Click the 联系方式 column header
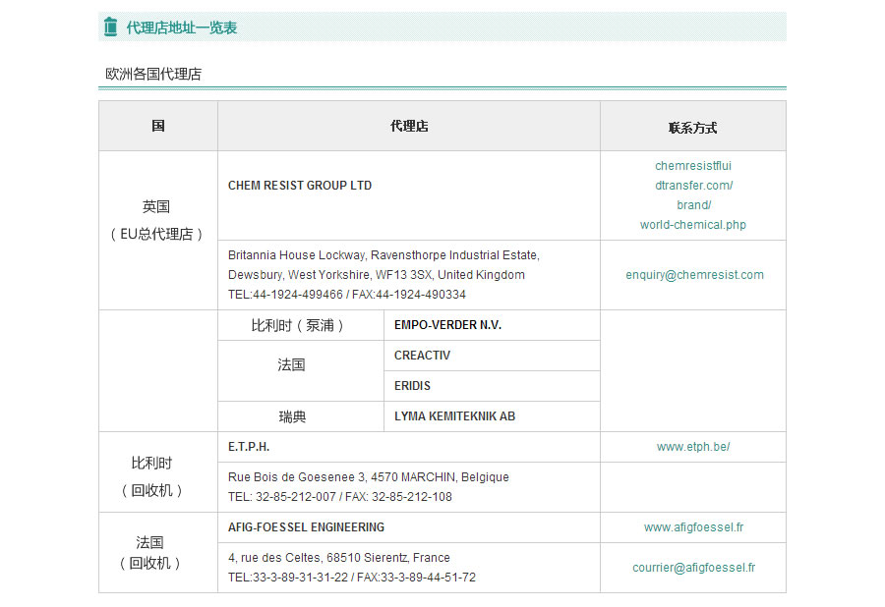This screenshot has width=885, height=607. click(x=693, y=128)
